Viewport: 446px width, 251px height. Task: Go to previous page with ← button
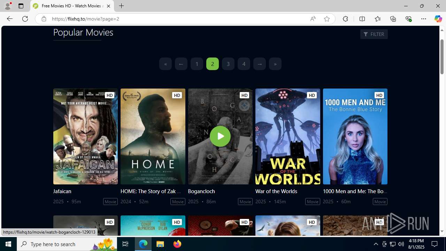[x=181, y=64]
